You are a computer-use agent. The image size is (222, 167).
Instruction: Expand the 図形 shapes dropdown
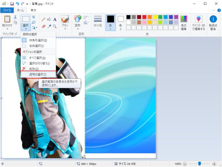78,29
